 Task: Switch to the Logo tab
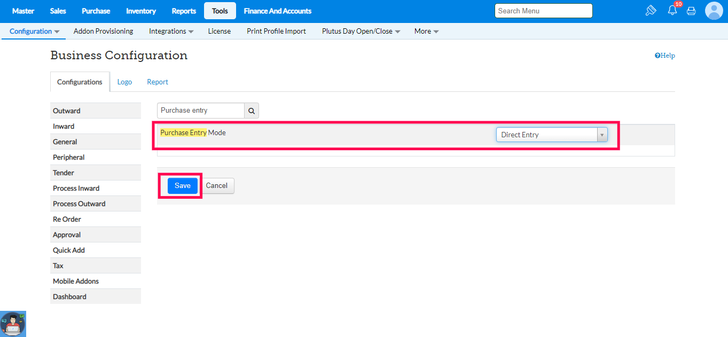click(x=124, y=82)
